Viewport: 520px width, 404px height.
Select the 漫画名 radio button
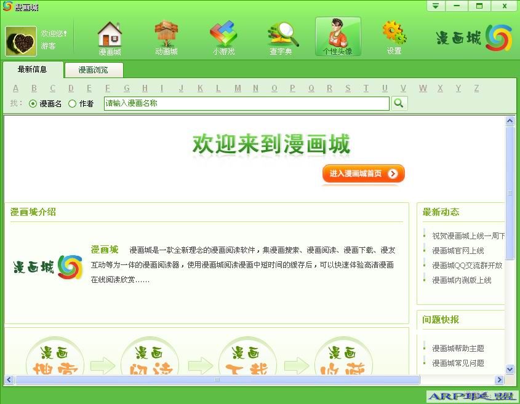tap(33, 104)
